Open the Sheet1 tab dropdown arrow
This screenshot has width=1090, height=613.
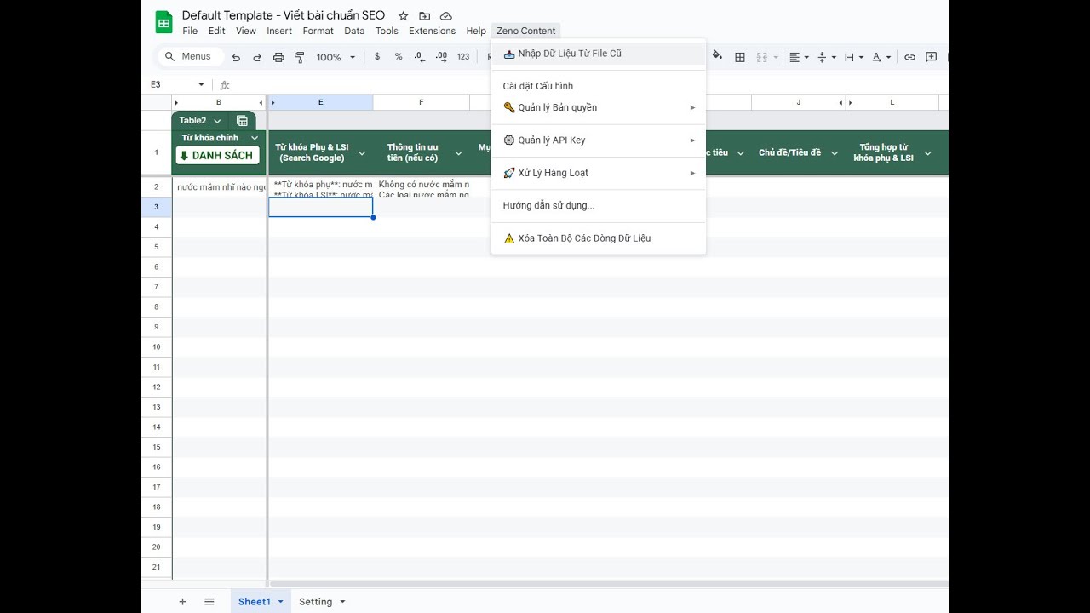coord(280,602)
